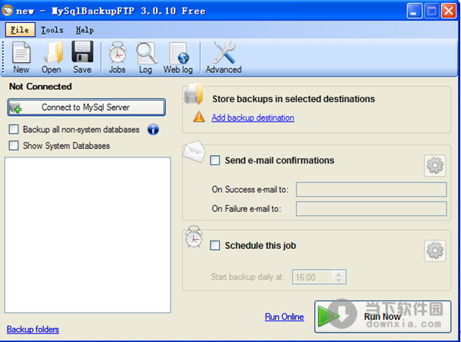Screen dimensions: 461x342
Task: Open Advanced settings tools icon
Action: [223, 57]
